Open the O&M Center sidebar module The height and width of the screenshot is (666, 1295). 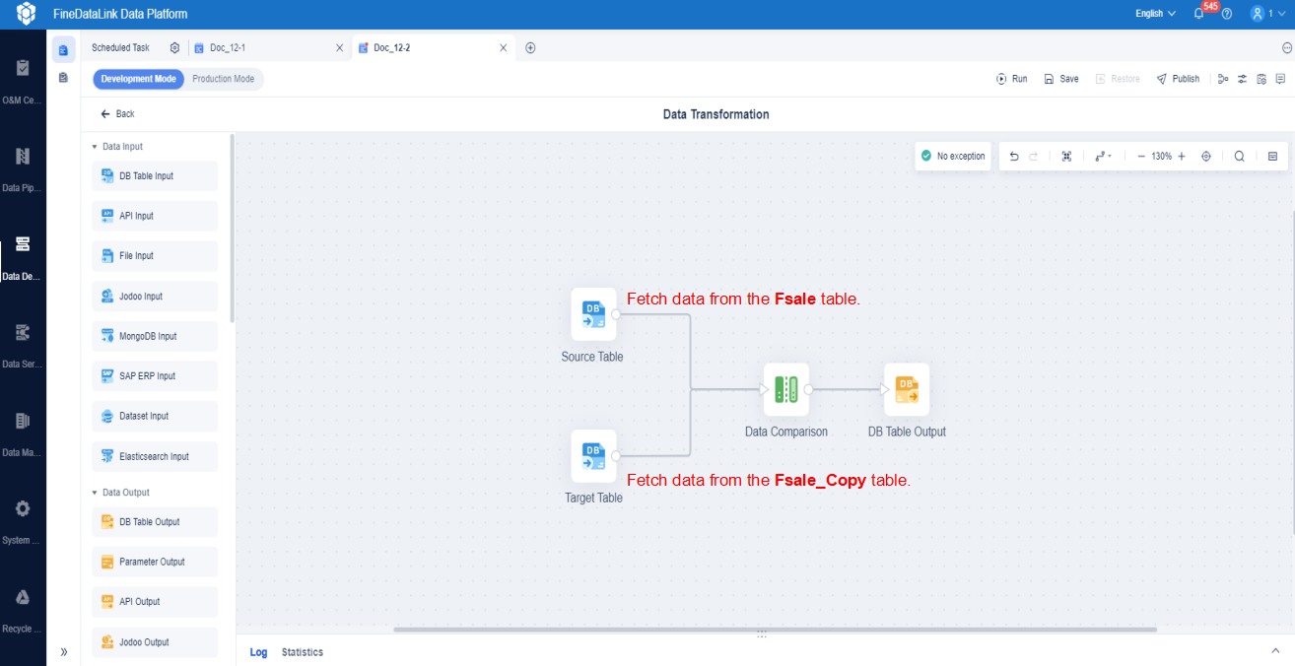(23, 79)
